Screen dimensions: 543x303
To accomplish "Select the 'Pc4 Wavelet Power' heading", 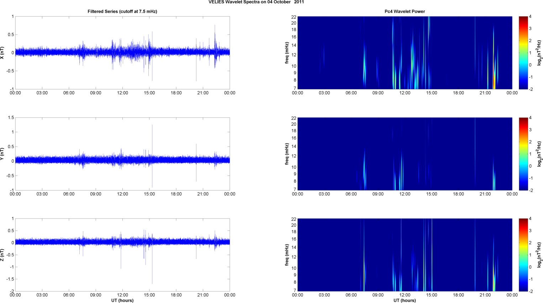I will tap(405, 11).
